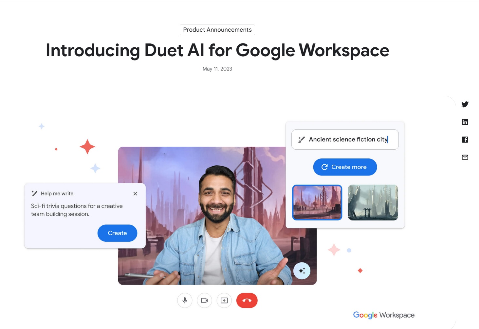The width and height of the screenshot is (479, 329).
Task: Click the Create button in Help me write
Action: point(117,233)
